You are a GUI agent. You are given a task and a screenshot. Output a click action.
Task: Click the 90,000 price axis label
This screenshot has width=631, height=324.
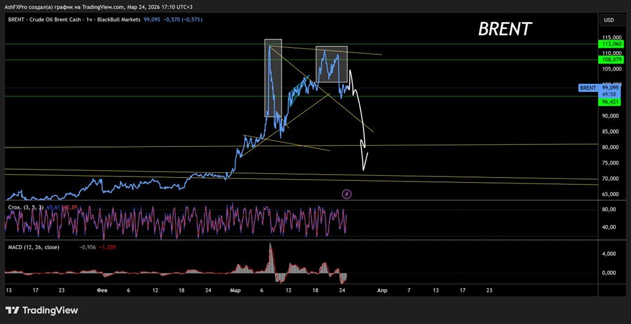[x=611, y=116]
